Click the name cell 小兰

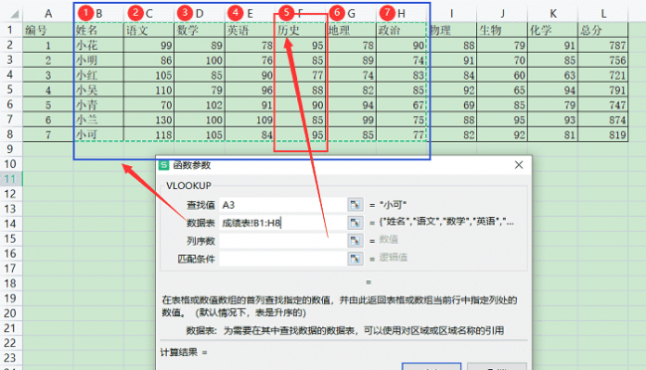coord(98,119)
